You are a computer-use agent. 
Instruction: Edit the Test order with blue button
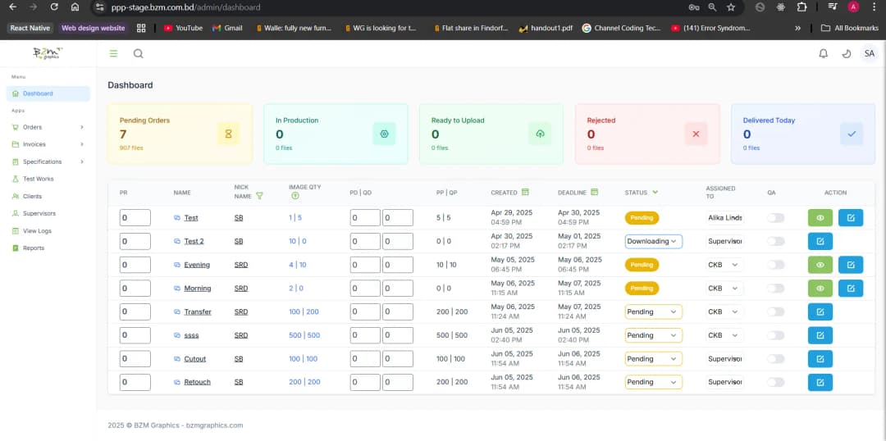[x=851, y=217]
